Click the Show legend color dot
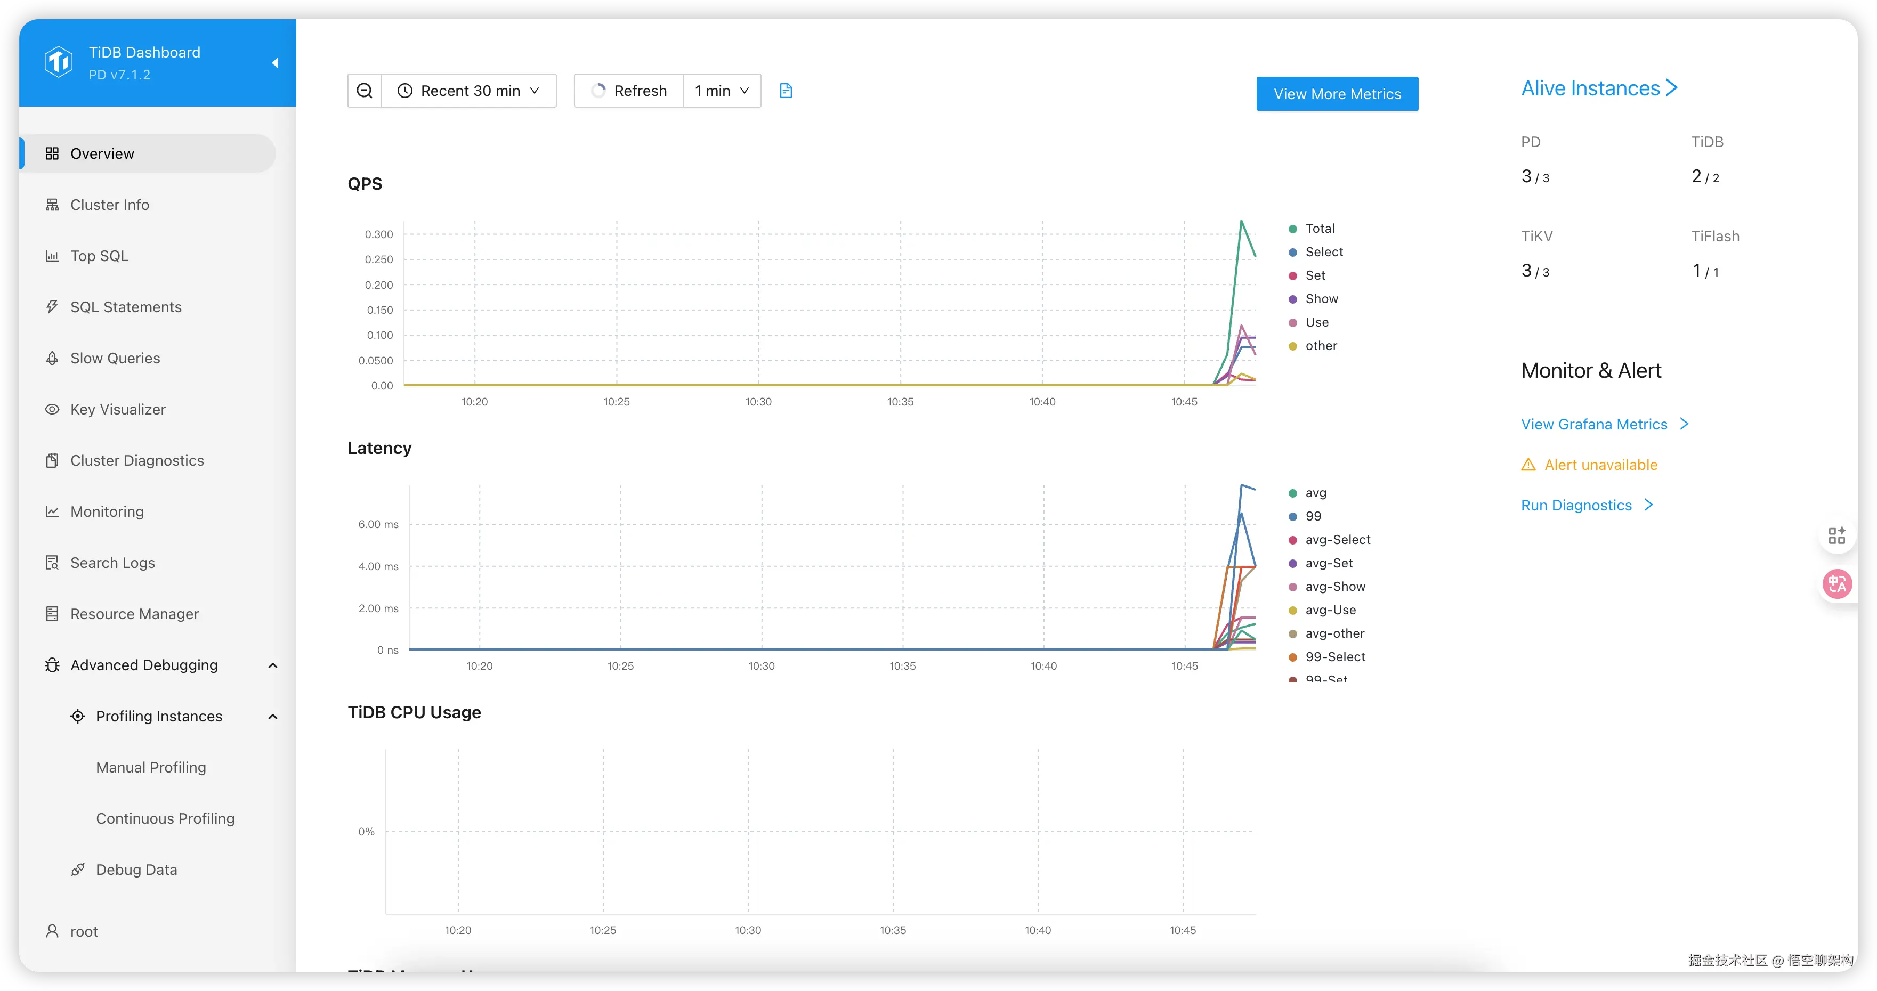 1292,299
